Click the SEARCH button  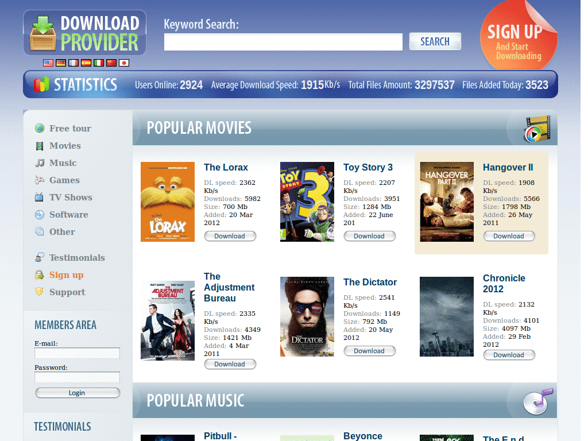point(435,41)
